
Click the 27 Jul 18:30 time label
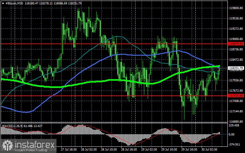point(69,149)
